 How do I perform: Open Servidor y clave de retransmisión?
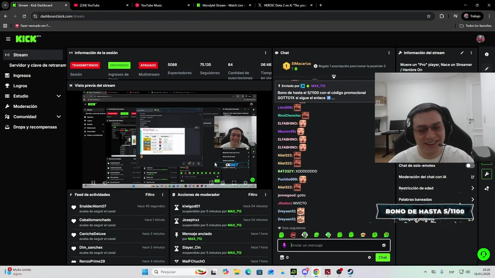(38, 65)
